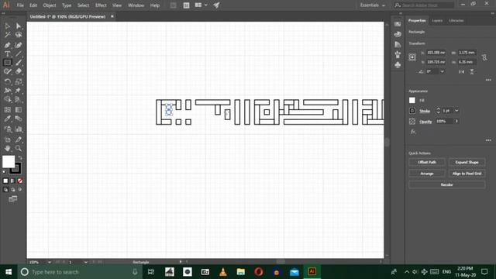Select the Gradient tool

tap(19, 110)
